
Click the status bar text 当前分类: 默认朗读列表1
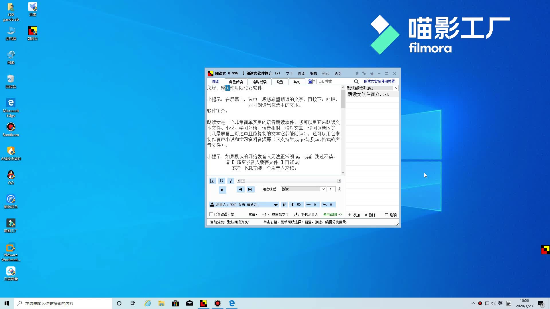(x=230, y=222)
